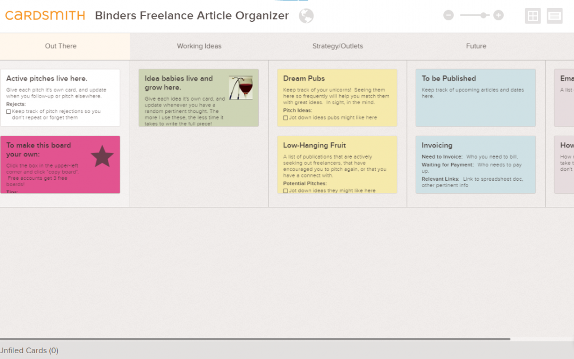Check the Keep track of pitch rejections box
574x359 pixels.
tap(9, 111)
